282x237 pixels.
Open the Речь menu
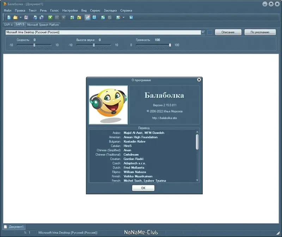click(43, 11)
